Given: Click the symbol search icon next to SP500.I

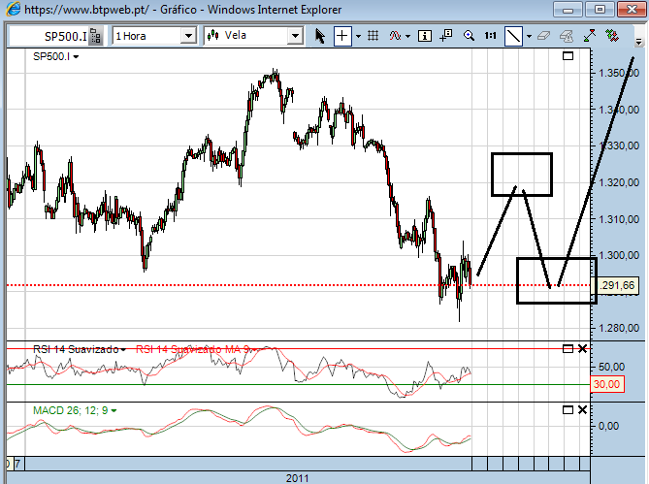Looking at the screenshot, I should [96, 36].
